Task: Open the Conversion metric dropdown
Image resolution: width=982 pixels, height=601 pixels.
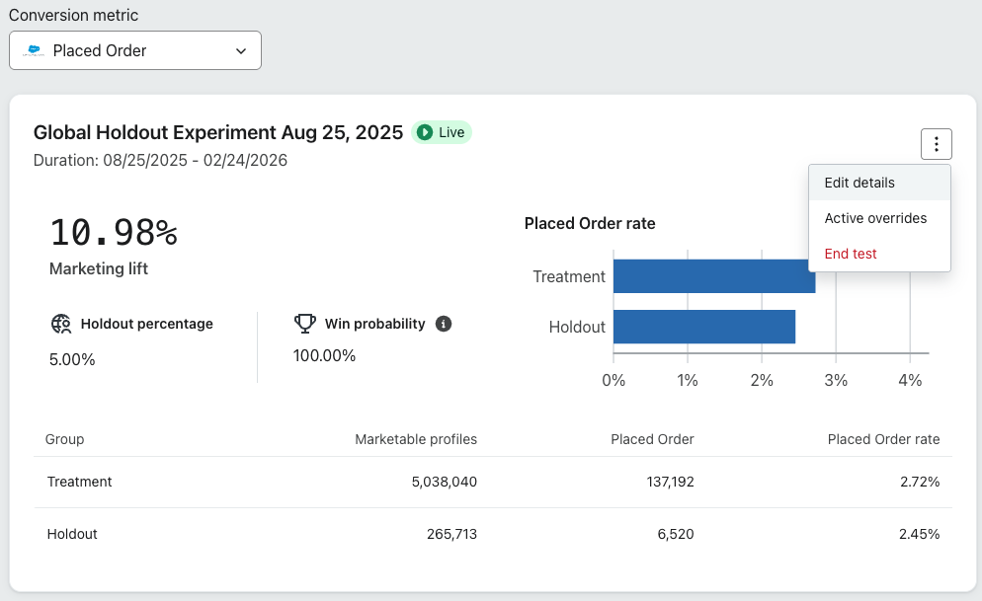Action: 135,50
